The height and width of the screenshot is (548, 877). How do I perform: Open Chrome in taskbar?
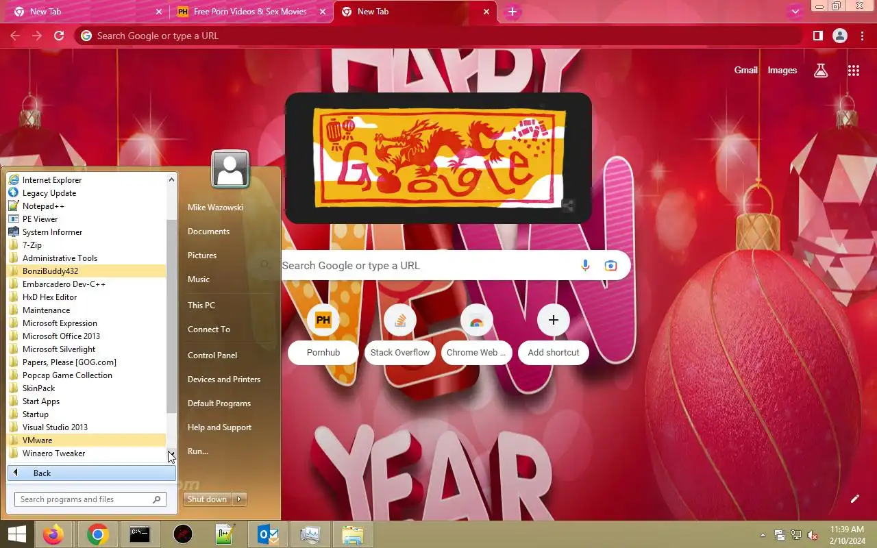[x=97, y=534]
